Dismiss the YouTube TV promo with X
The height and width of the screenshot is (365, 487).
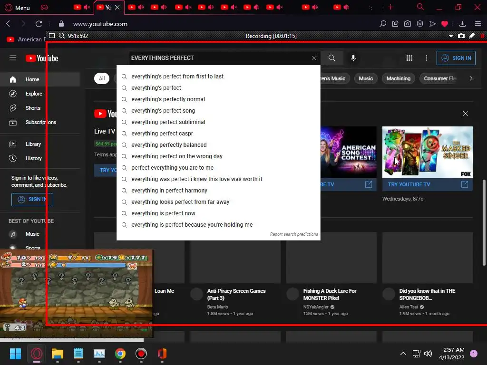pyautogui.click(x=465, y=114)
